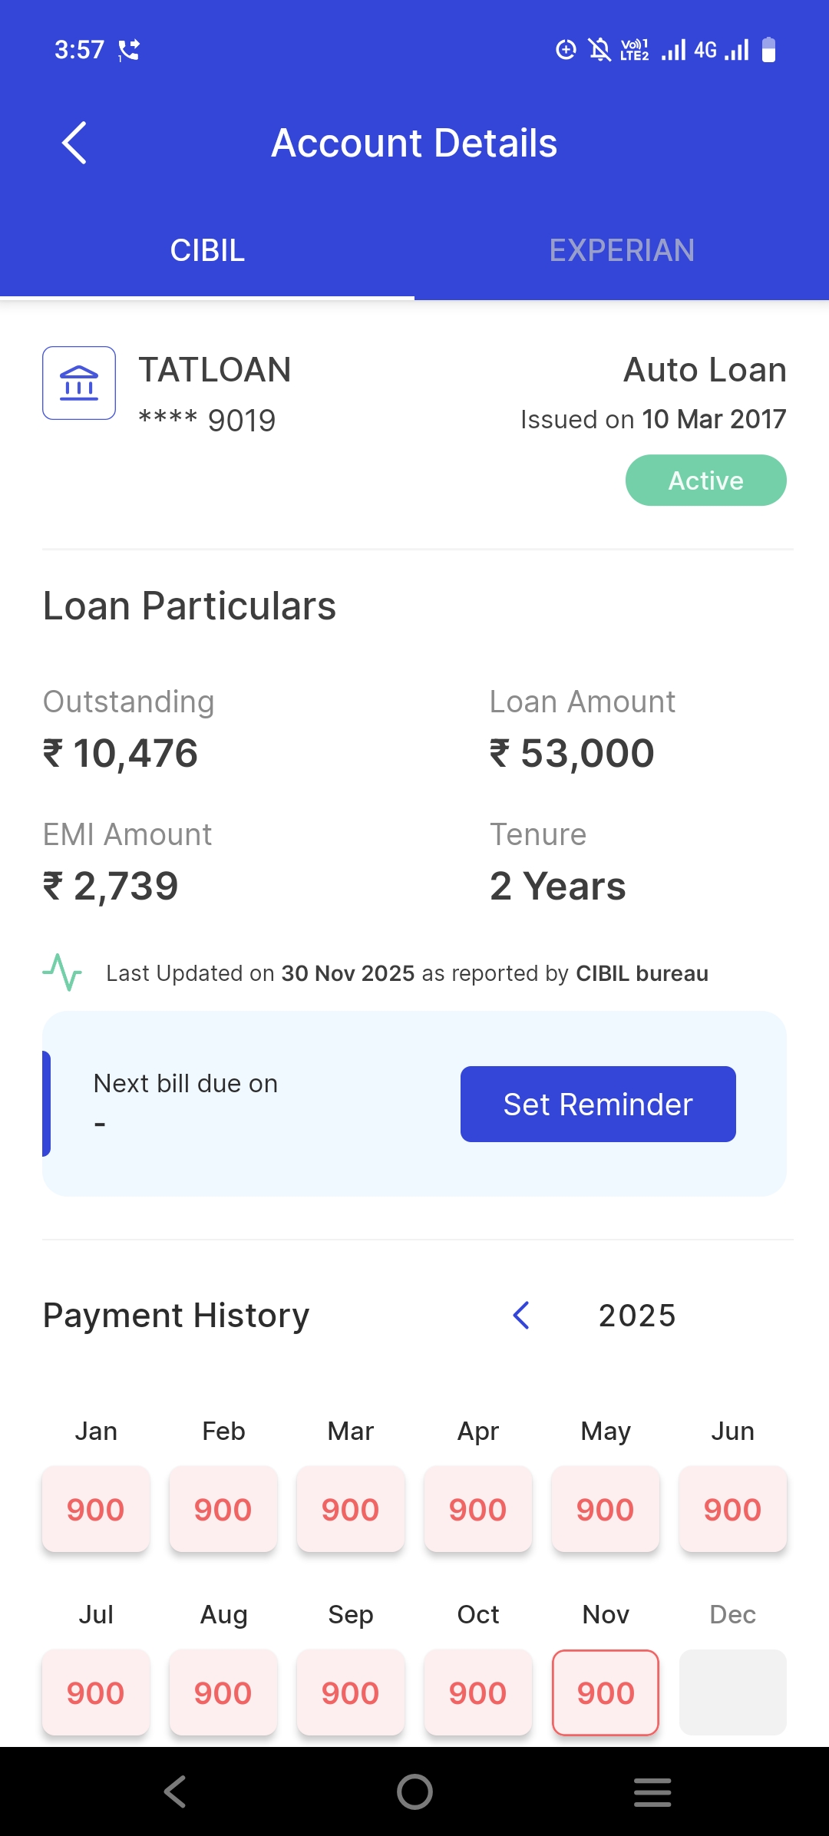Tap the muted notifications bell icon
Screen dimensions: 829x1836
(x=599, y=50)
